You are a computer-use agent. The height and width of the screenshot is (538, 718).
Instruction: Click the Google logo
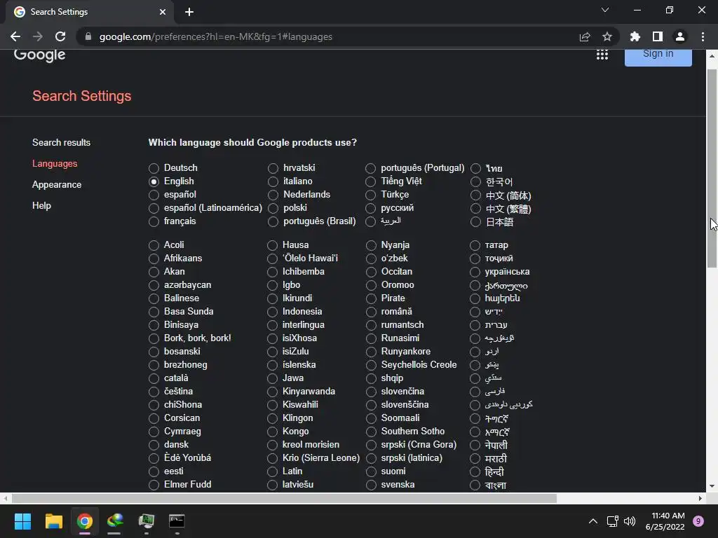point(40,55)
